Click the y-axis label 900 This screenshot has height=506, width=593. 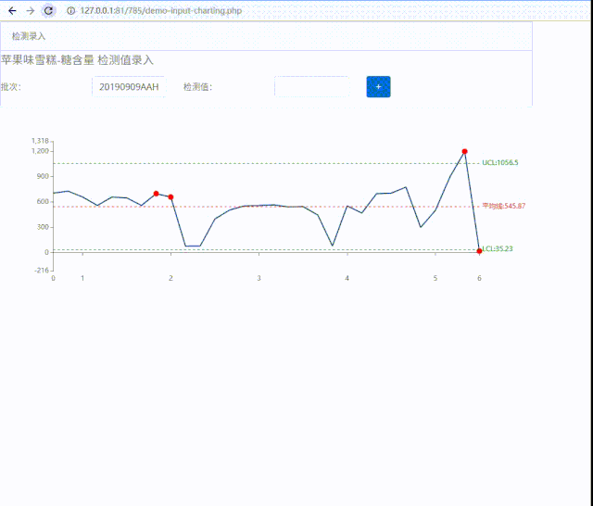(x=43, y=176)
